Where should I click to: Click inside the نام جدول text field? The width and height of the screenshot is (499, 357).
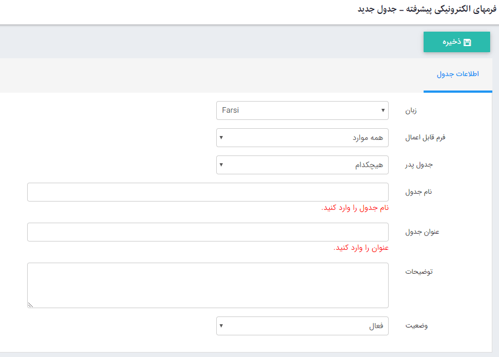pos(208,192)
